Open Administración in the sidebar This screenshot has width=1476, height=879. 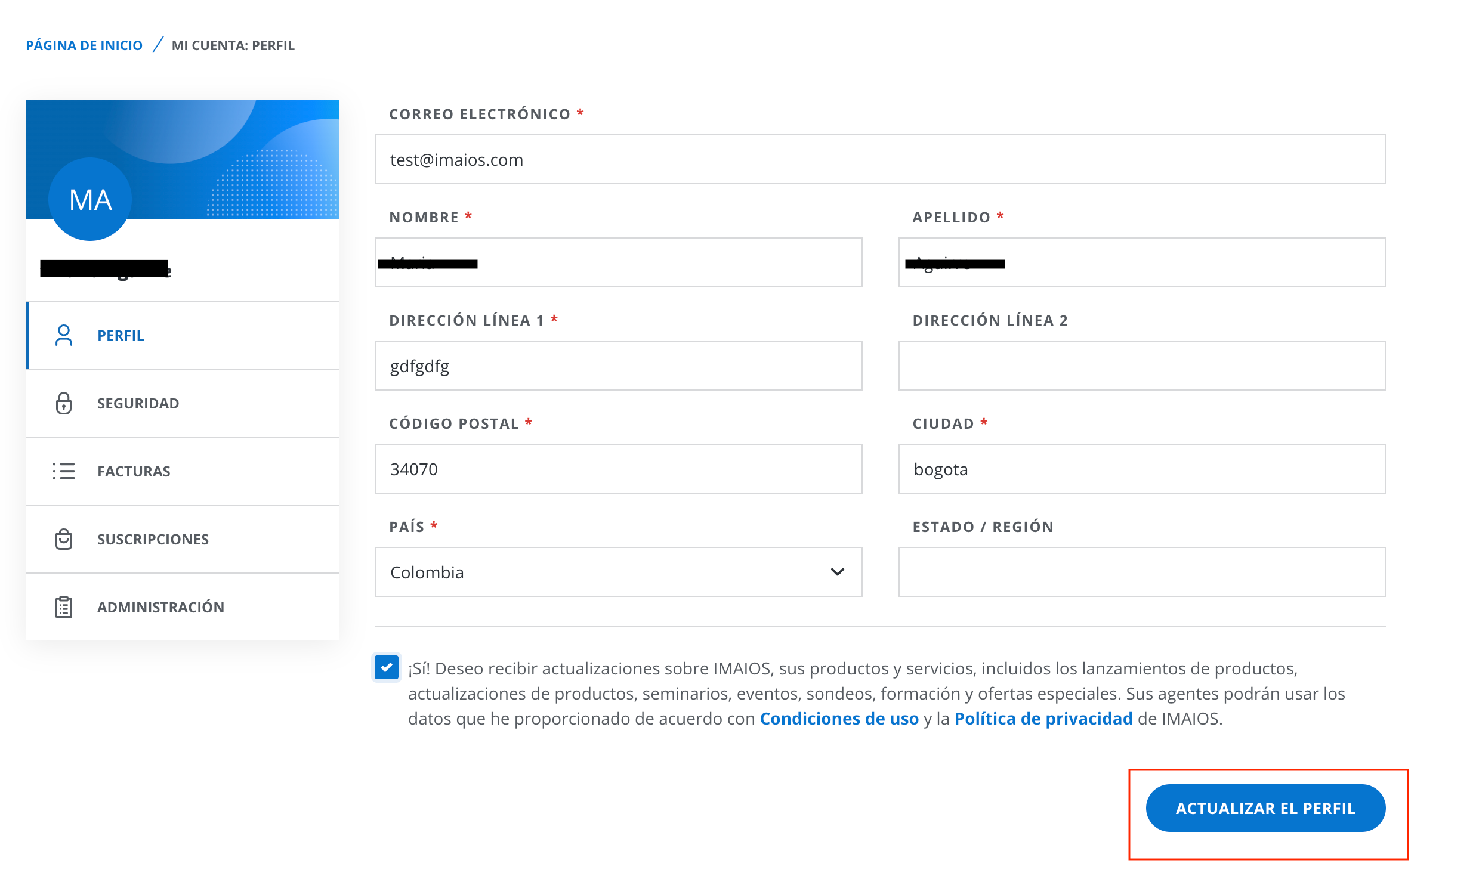click(x=183, y=607)
